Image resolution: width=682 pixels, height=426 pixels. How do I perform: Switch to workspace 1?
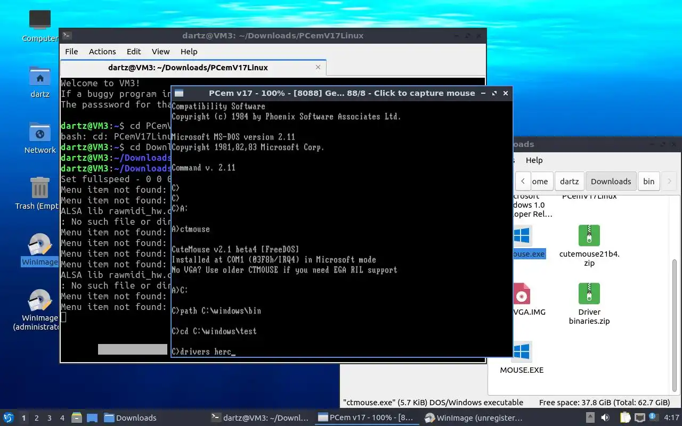click(23, 418)
